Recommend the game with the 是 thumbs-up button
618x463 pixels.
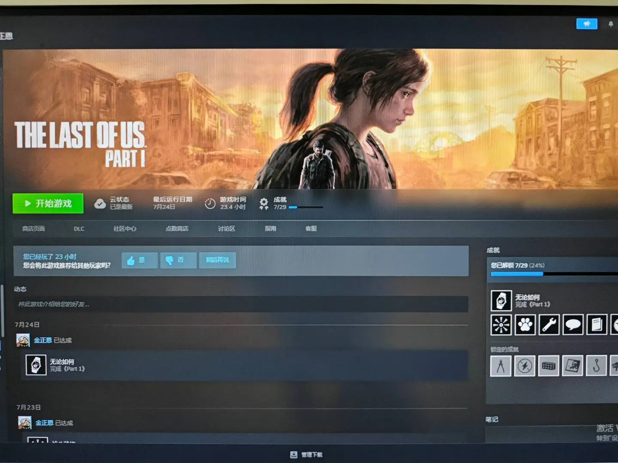point(140,260)
